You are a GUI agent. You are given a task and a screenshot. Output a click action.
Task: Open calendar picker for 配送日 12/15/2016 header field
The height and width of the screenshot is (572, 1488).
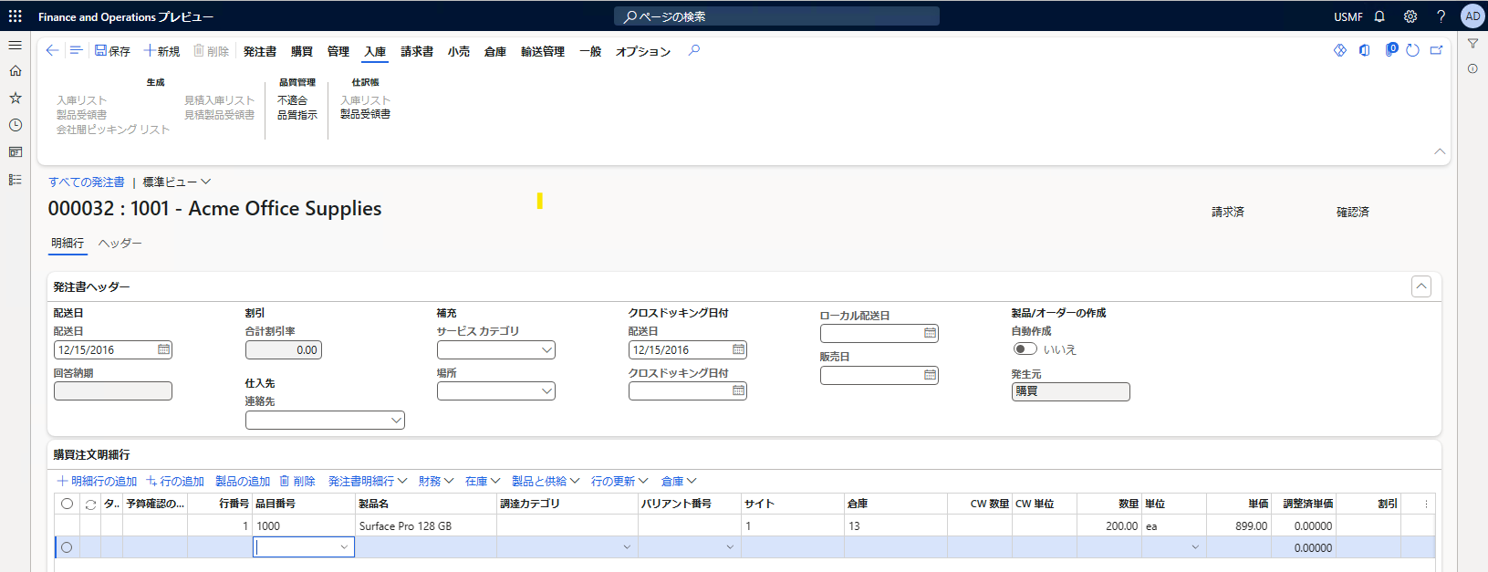[x=163, y=349]
